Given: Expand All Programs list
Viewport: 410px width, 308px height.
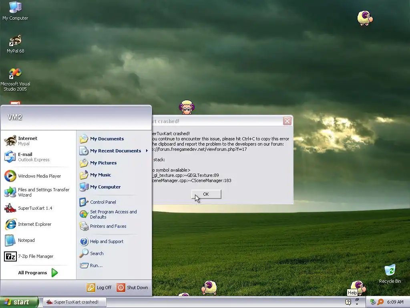Looking at the screenshot, I should pyautogui.click(x=38, y=273).
